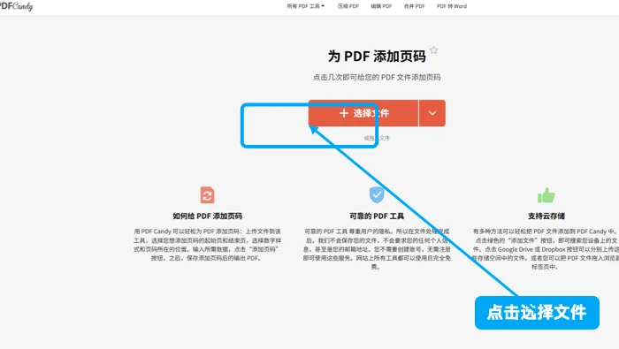Open the PDF 转 Word tool
Viewport: 619px width, 349px height.
(x=452, y=6)
